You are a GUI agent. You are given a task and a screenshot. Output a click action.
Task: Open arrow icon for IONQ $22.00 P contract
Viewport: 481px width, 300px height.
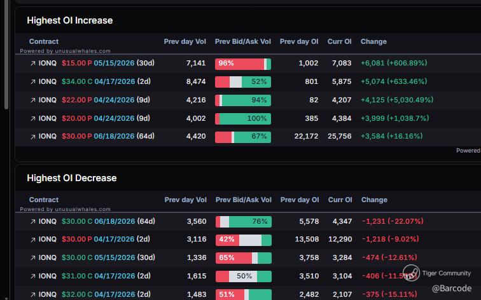point(32,100)
